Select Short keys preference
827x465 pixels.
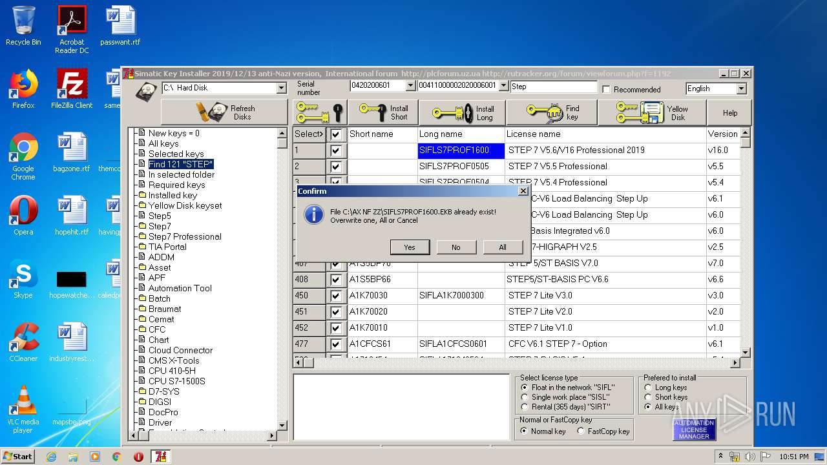648,397
